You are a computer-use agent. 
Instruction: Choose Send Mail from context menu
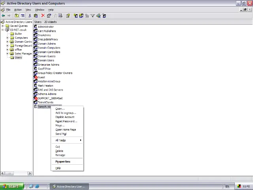pos(67,134)
